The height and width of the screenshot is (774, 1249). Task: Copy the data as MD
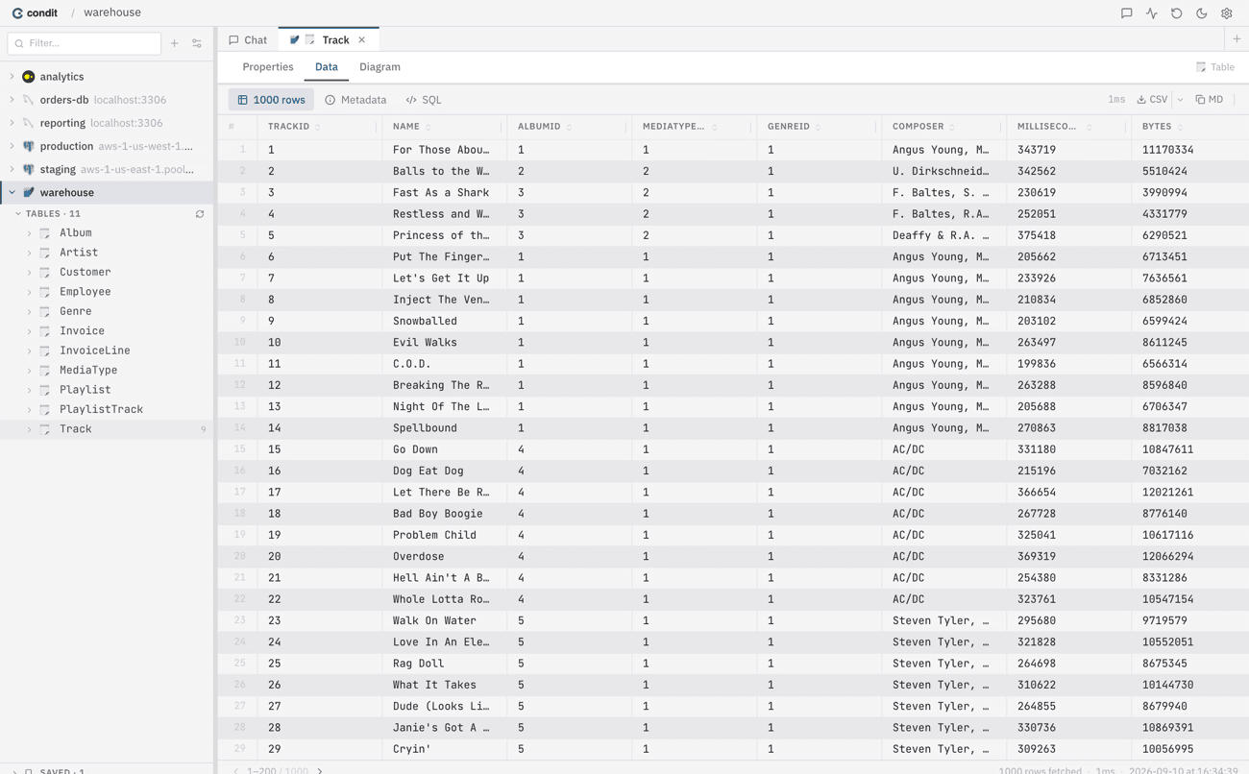1210,100
